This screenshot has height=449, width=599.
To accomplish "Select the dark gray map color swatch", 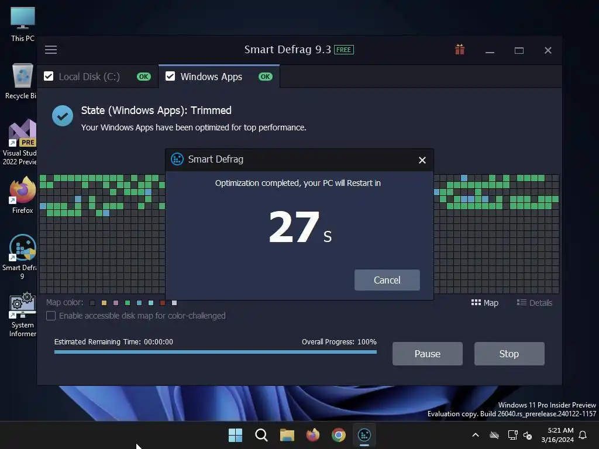I will click(92, 303).
